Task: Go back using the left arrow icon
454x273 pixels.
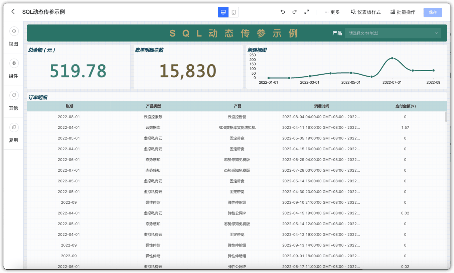Action: (13, 12)
